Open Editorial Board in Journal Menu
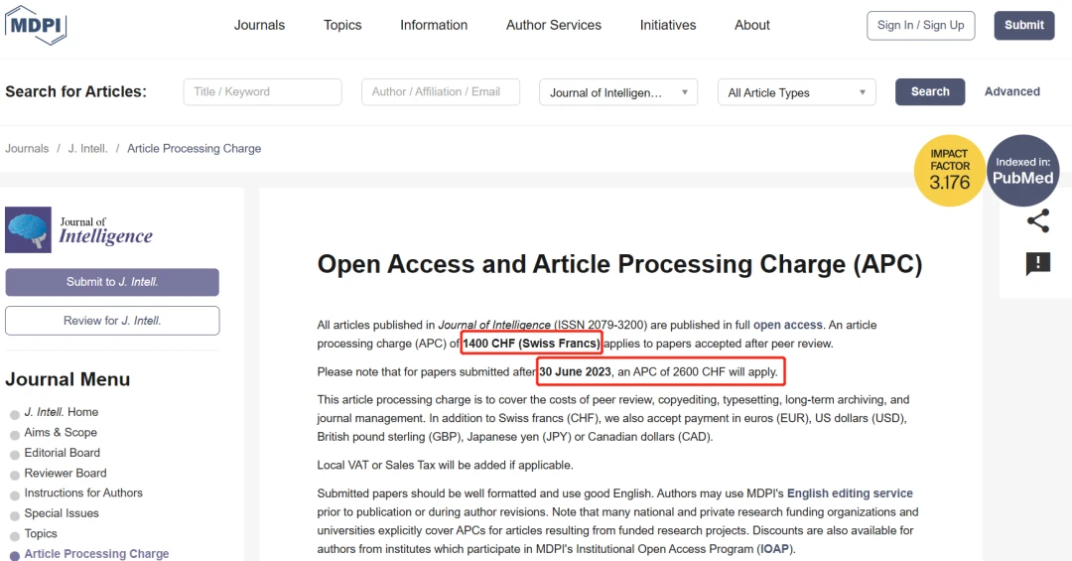Viewport: 1072px width, 561px height. [x=63, y=453]
